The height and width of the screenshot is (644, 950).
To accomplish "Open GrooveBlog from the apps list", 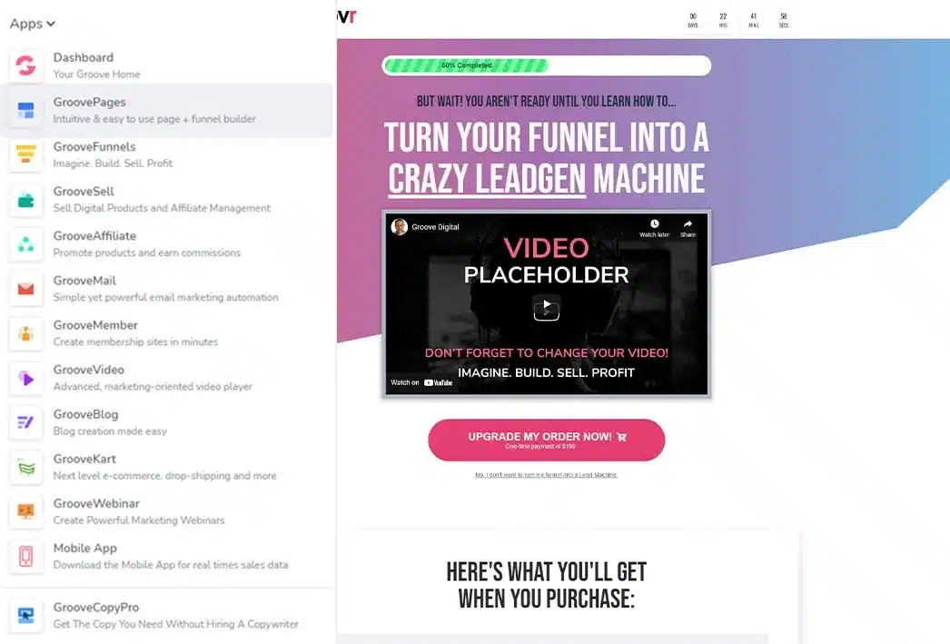I will click(85, 414).
